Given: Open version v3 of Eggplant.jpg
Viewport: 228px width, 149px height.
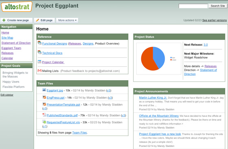Looking at the screenshot, I should (x=108, y=90).
